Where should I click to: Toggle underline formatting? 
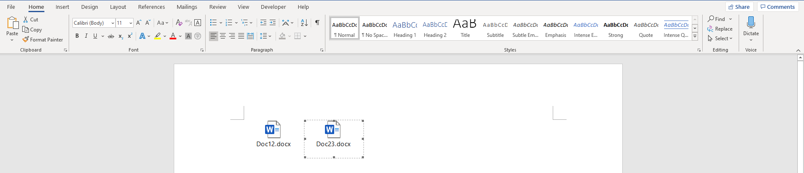coord(95,36)
